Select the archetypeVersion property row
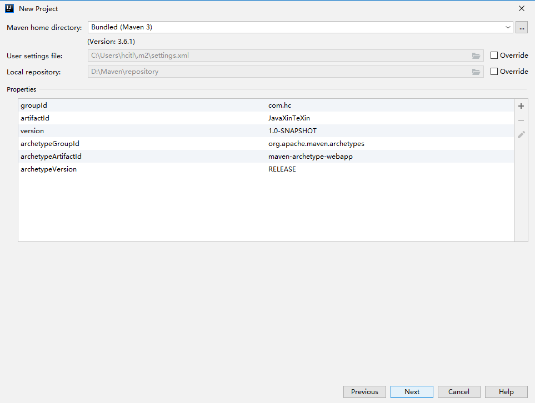This screenshot has height=403, width=535. point(266,169)
